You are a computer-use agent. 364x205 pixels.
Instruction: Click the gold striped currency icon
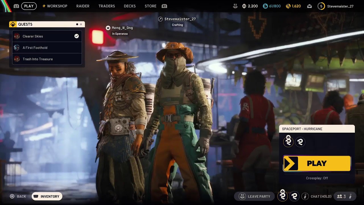click(288, 6)
